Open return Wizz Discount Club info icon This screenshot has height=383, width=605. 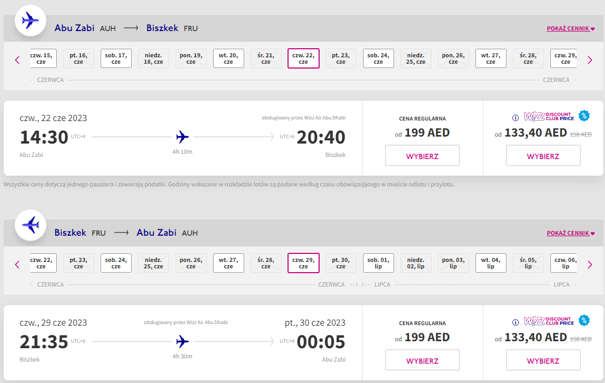(x=516, y=322)
